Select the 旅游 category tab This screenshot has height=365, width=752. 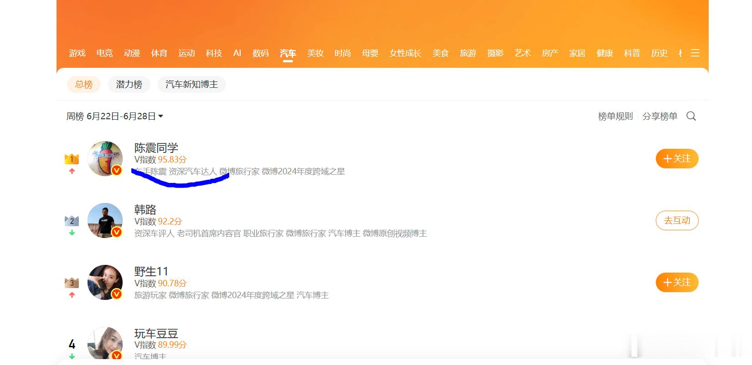[x=468, y=53]
